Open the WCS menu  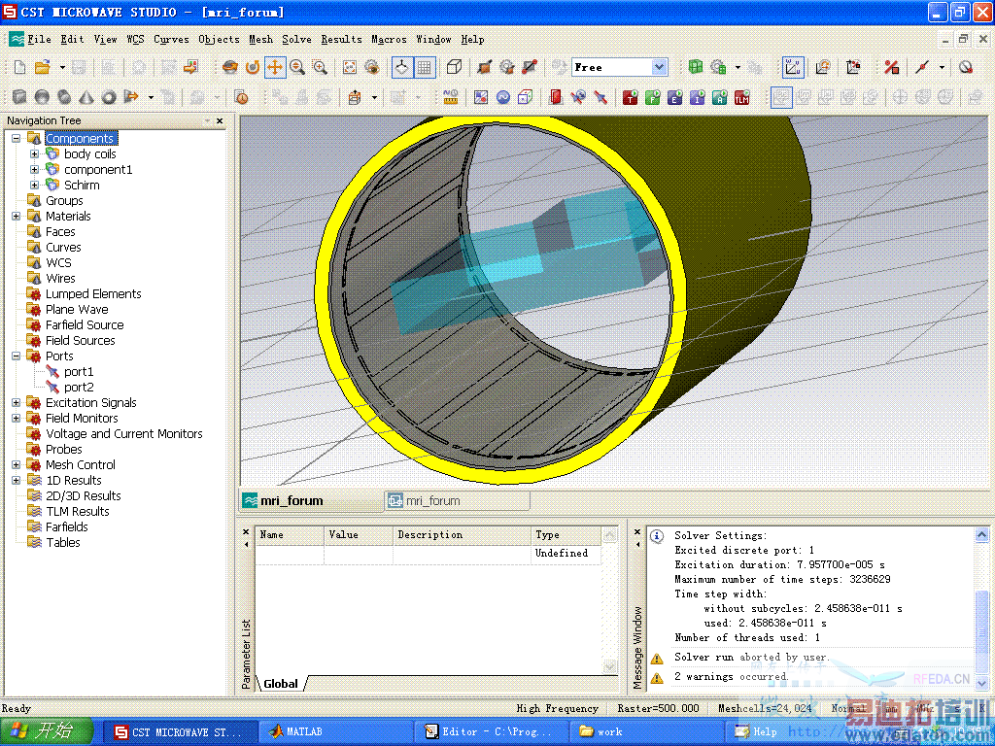(x=135, y=39)
